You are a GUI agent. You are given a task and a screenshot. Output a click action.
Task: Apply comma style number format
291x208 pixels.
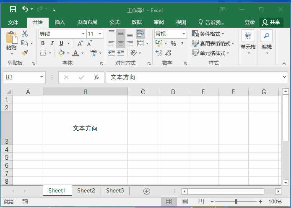[182, 44]
